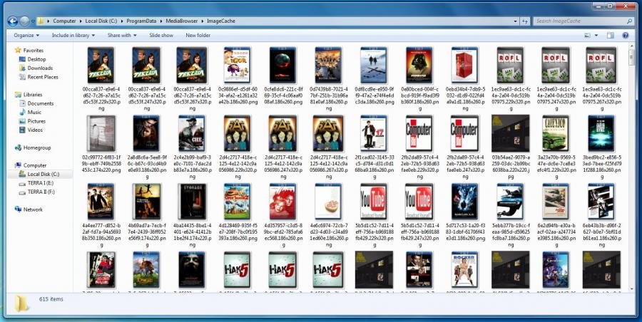This screenshot has height=322, width=642.
Task: Select Computer in navigation pane
Action: pyautogui.click(x=35, y=165)
